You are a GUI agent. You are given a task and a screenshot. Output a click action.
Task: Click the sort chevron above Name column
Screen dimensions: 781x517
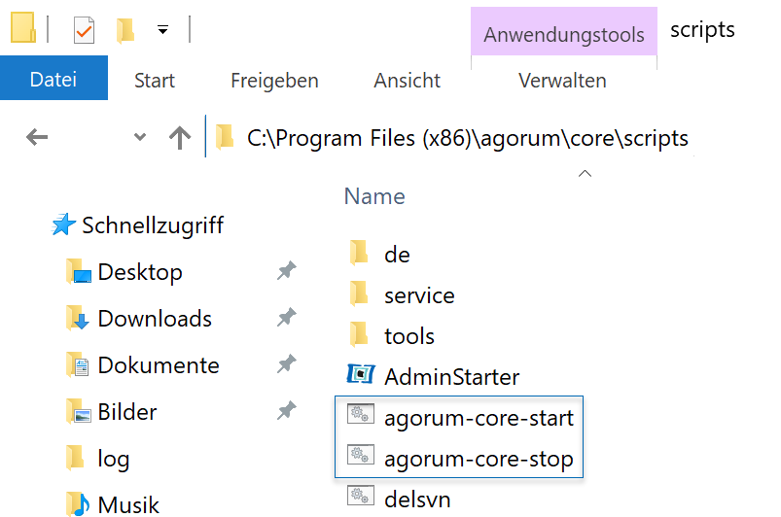point(585,173)
